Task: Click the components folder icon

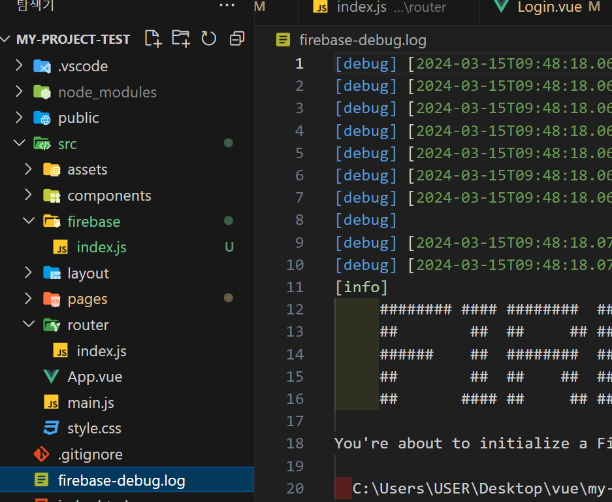Action: point(52,195)
